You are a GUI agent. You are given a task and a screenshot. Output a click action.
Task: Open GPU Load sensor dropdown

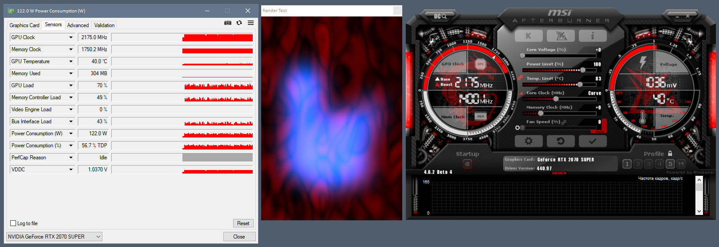coord(71,85)
